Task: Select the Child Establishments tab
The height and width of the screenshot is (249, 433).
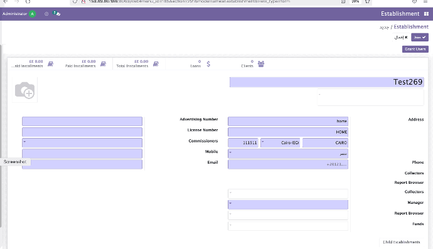Action: [401, 242]
